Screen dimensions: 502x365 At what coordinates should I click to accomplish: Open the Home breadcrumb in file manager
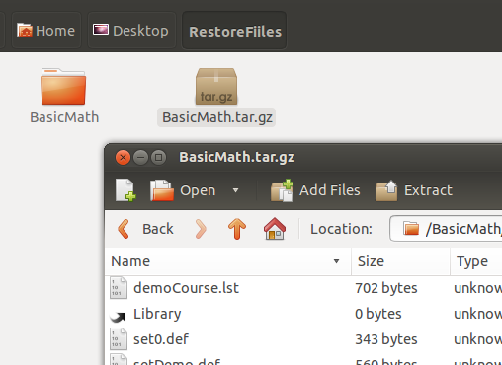[46, 31]
